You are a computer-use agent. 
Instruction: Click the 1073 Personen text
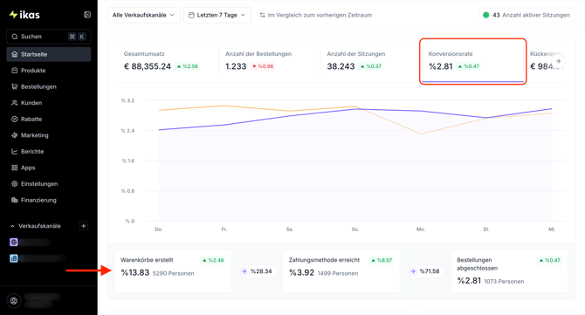point(504,282)
